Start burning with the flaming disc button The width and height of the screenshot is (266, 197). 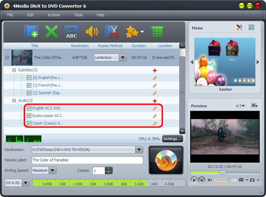click(166, 160)
